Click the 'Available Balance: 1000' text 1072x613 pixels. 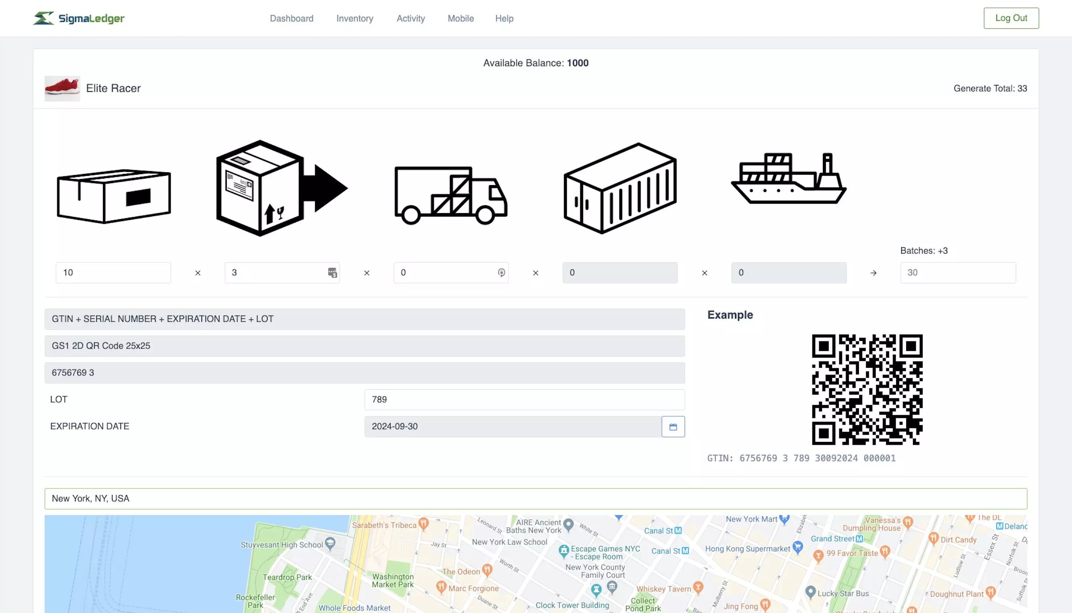pyautogui.click(x=536, y=63)
